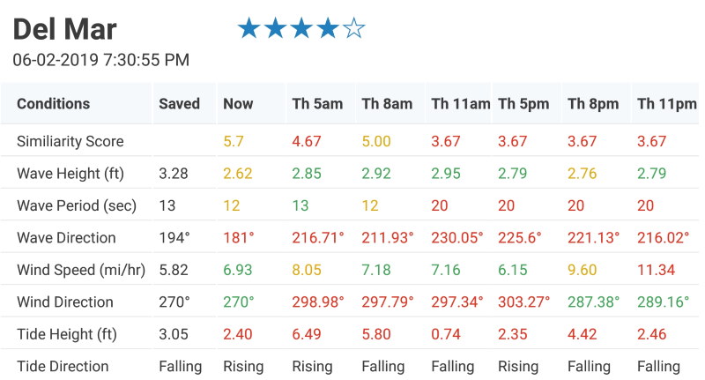Click the Th 8am column header

point(387,104)
